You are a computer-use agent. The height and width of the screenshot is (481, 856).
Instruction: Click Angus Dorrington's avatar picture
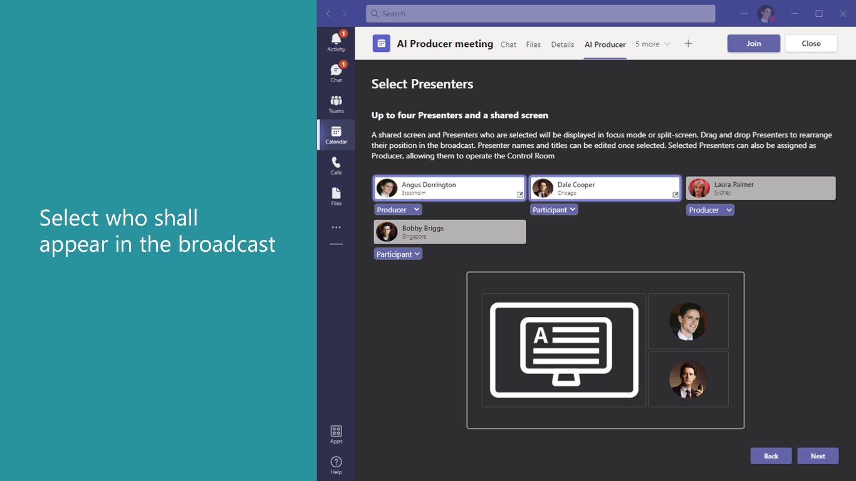pos(387,189)
